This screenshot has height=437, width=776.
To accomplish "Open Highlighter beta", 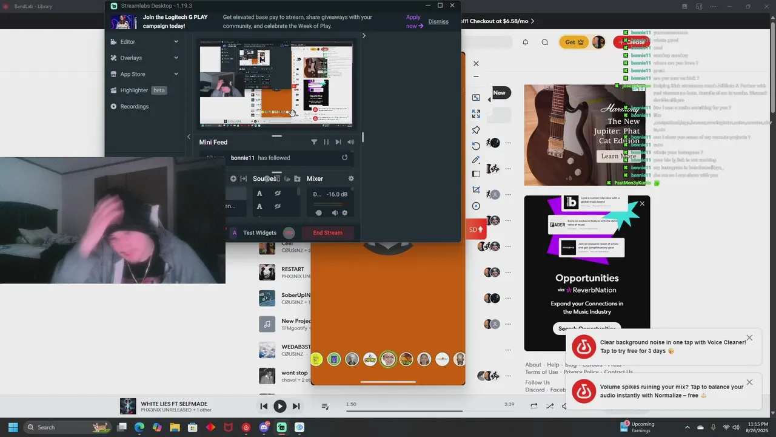I will pos(138,90).
